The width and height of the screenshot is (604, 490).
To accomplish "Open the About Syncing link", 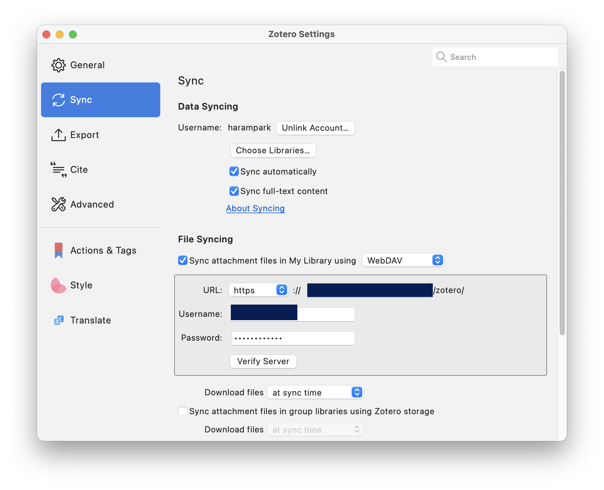I will [255, 208].
